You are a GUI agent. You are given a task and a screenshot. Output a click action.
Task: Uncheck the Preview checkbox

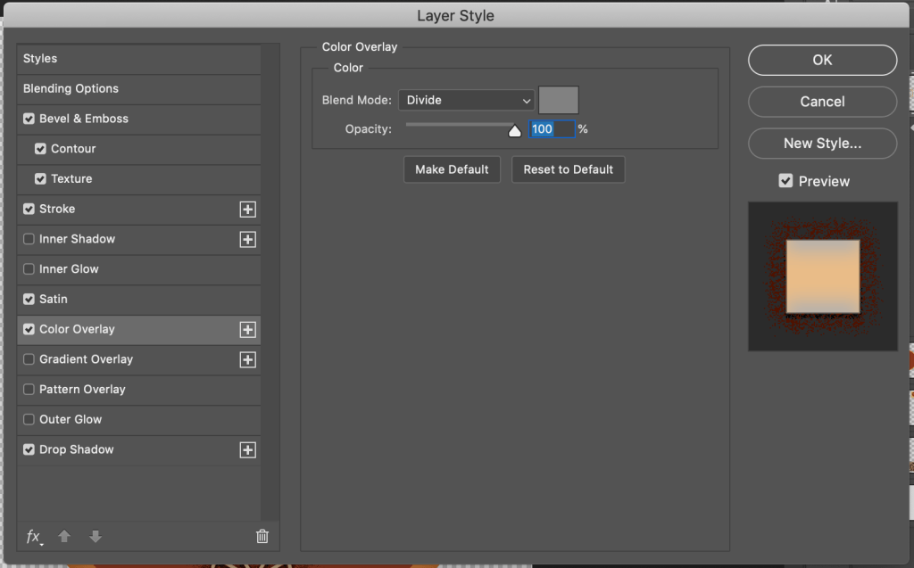(785, 181)
